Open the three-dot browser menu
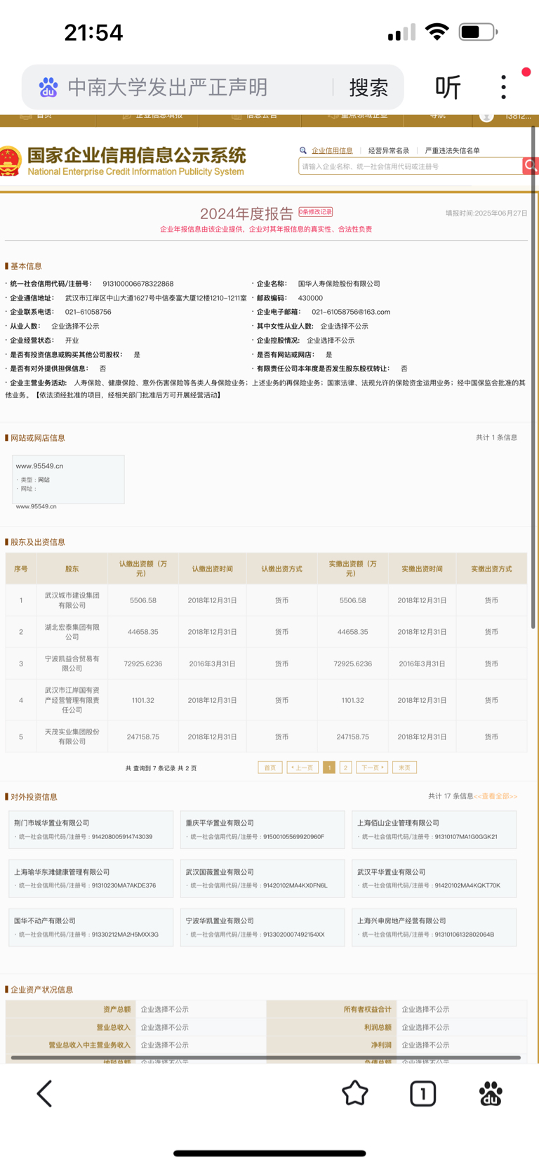539x1167 pixels. (503, 87)
